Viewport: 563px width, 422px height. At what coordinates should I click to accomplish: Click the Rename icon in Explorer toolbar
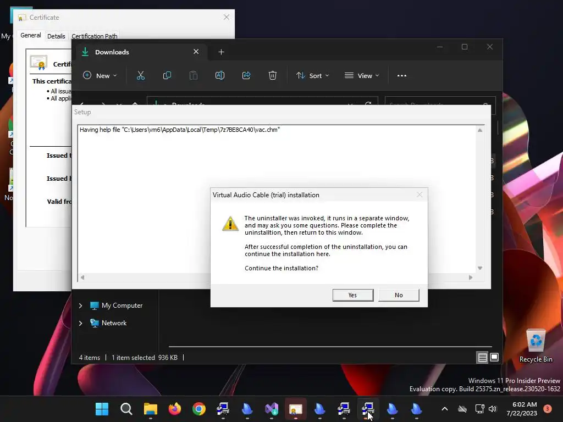tap(220, 75)
